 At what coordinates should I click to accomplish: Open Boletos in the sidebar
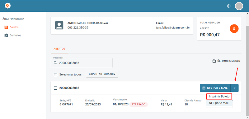point(14,27)
